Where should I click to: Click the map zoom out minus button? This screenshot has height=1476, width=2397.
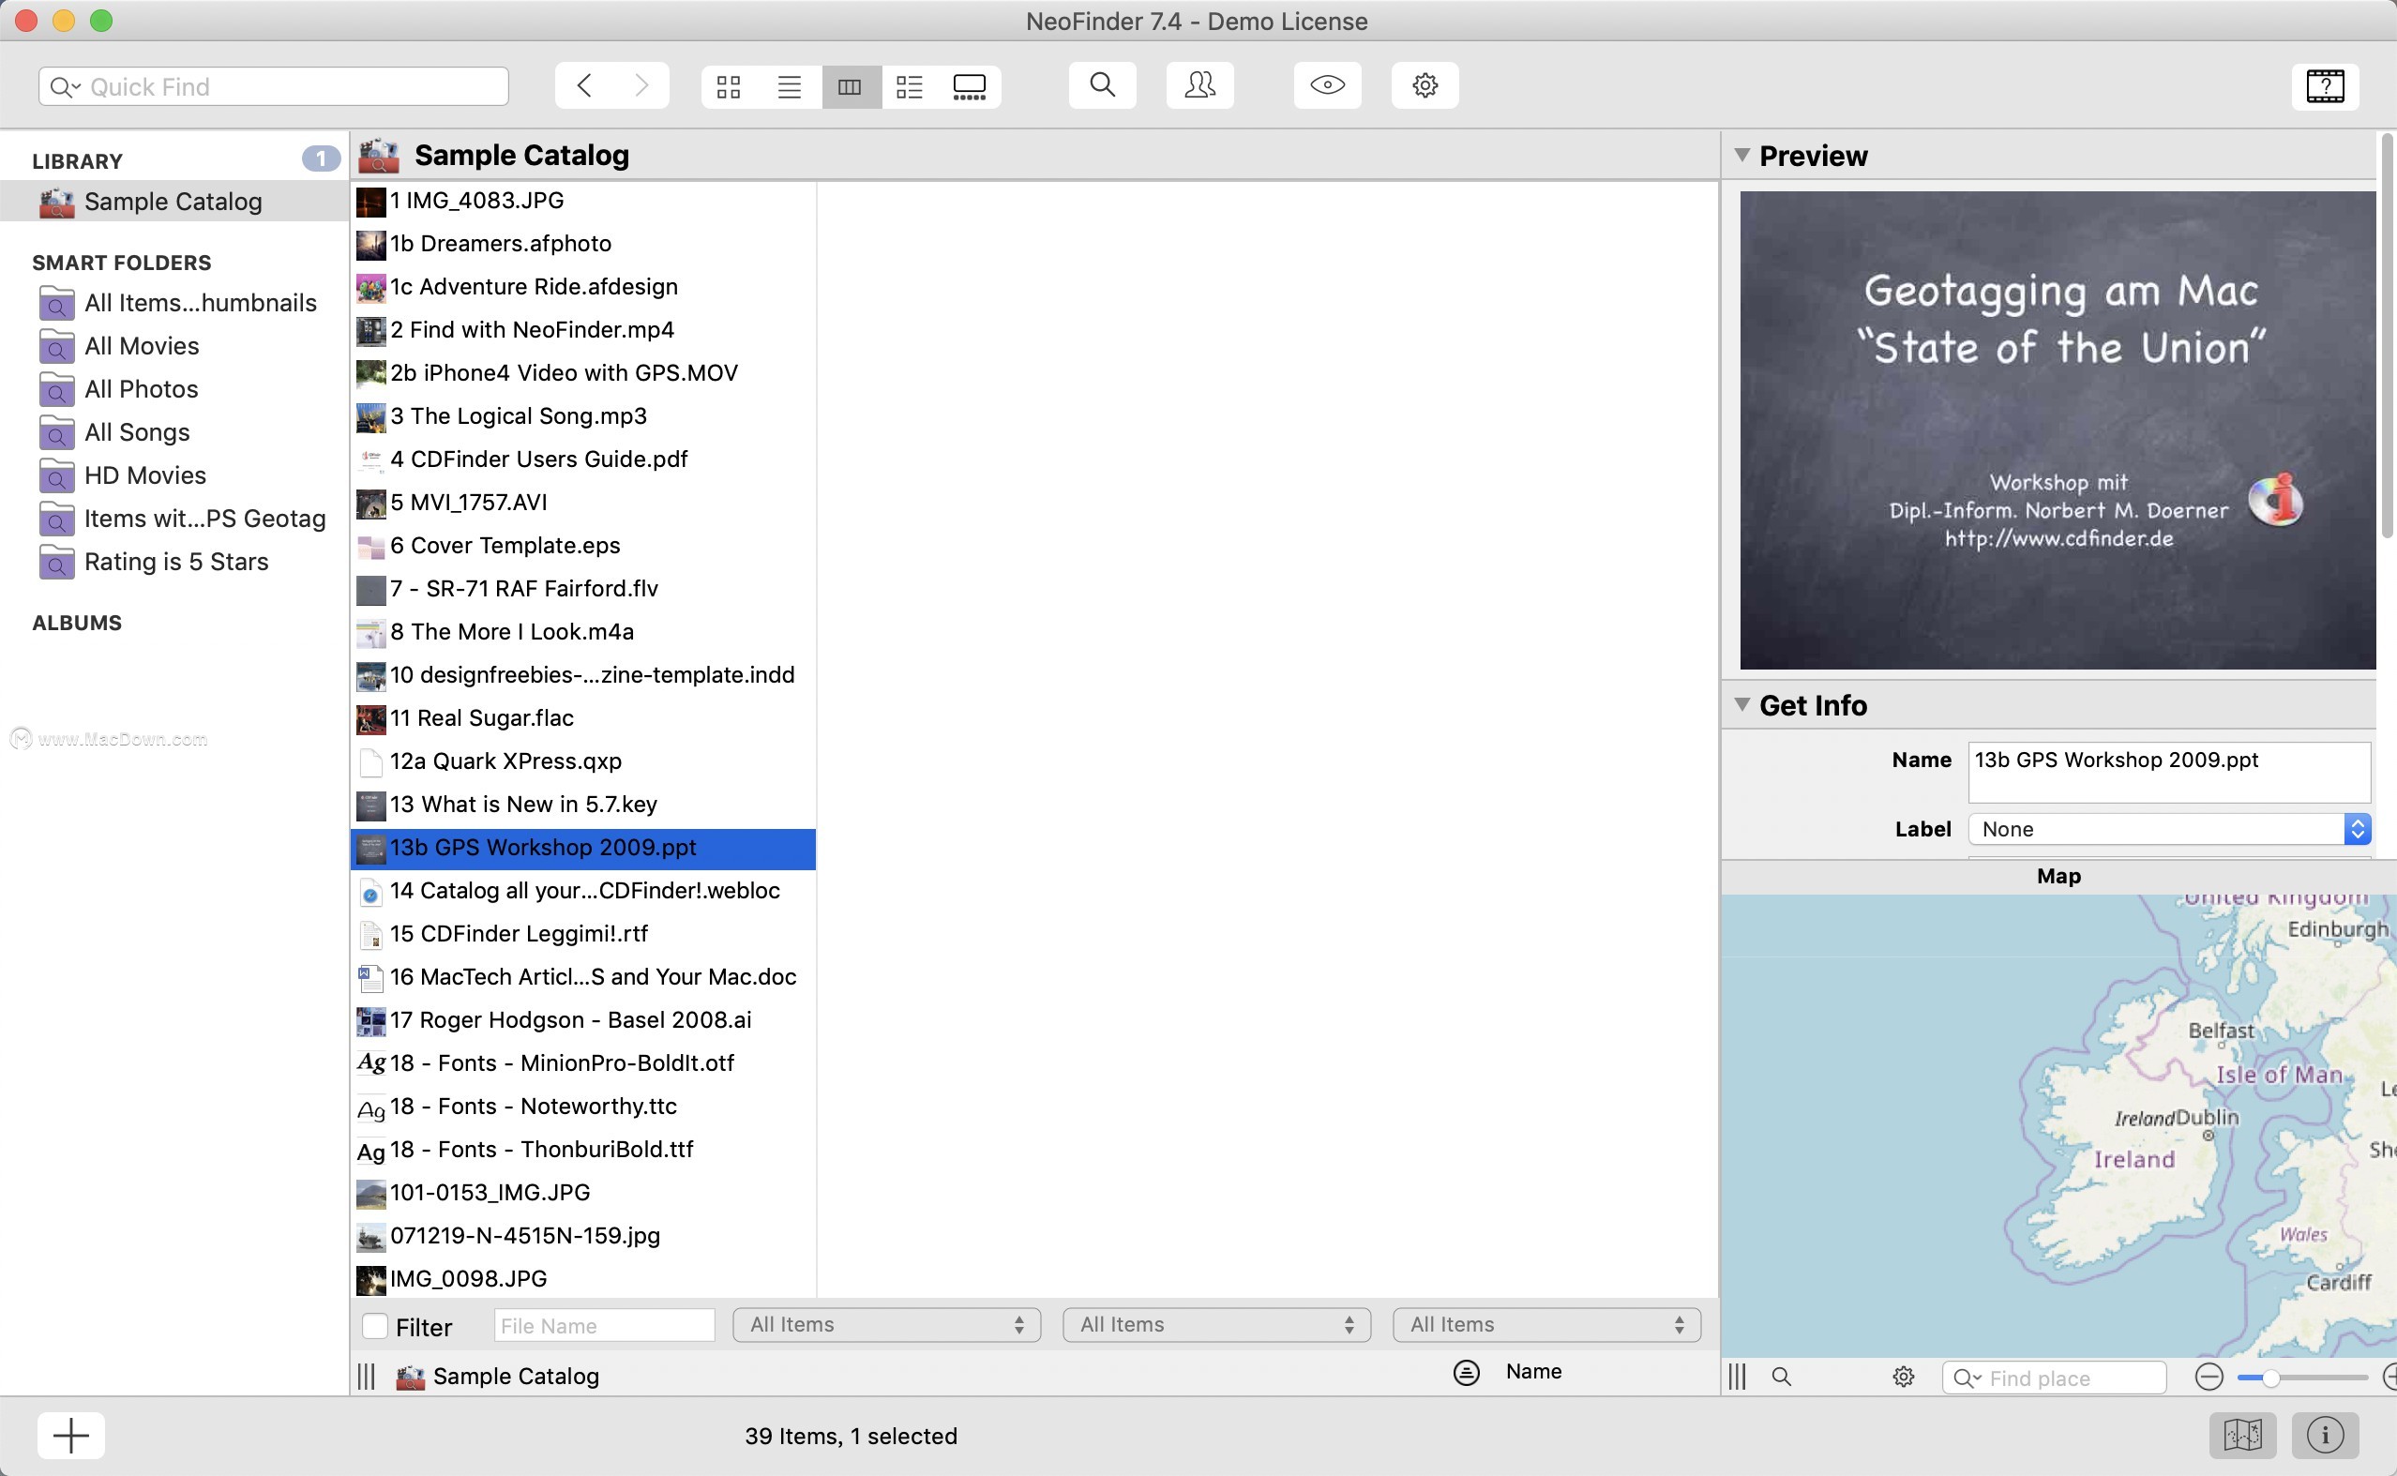click(x=2209, y=1378)
